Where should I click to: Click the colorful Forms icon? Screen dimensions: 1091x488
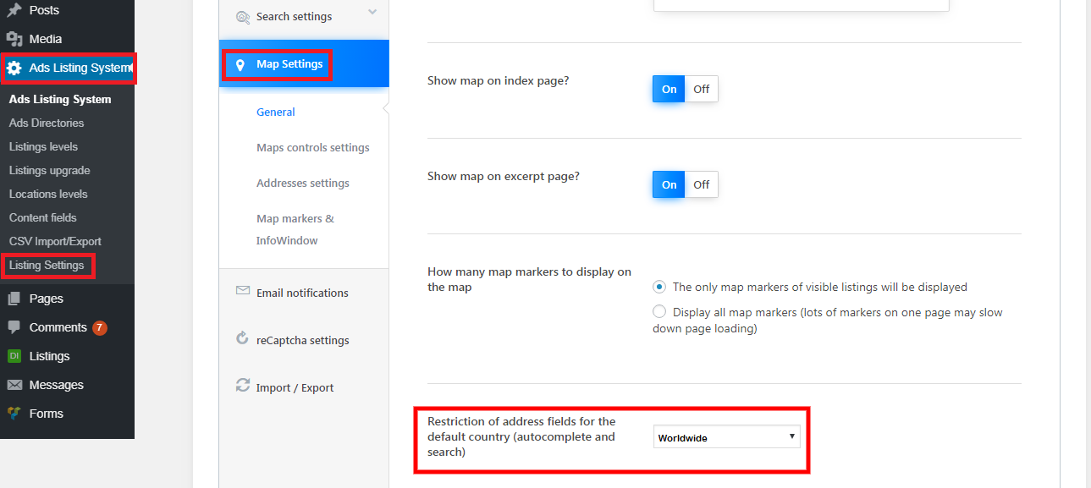tap(14, 414)
